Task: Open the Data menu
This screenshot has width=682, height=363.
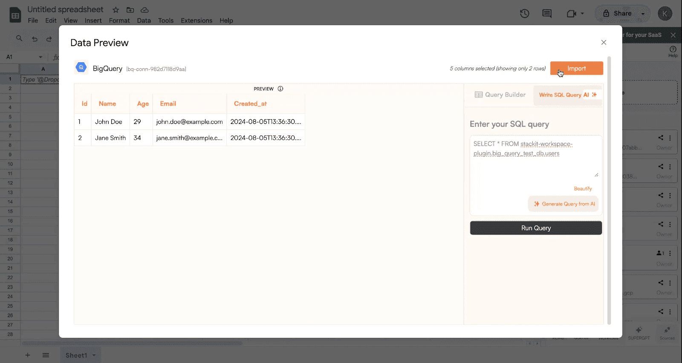Action: [x=144, y=20]
